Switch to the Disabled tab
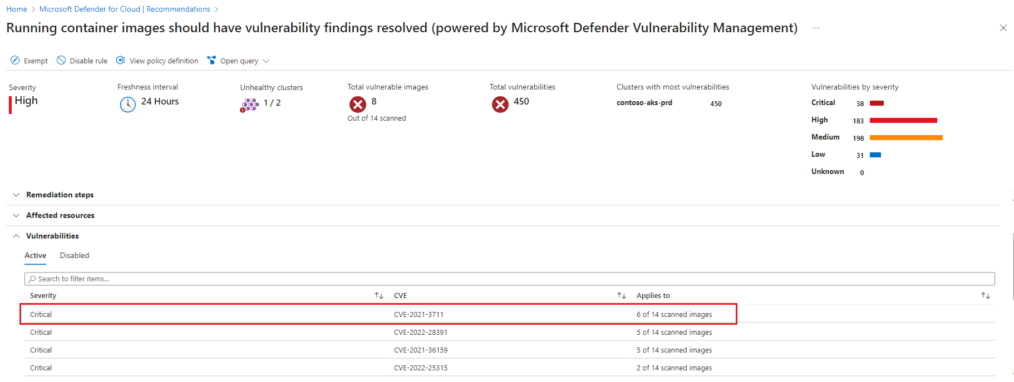 tap(75, 256)
